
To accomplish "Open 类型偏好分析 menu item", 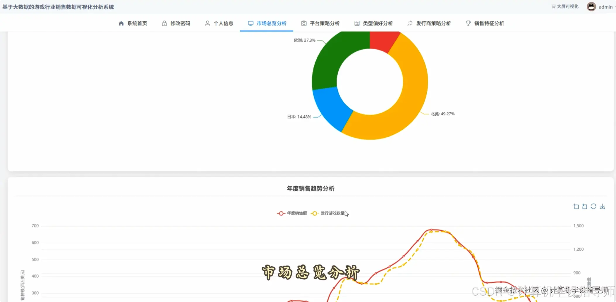I will 373,23.
